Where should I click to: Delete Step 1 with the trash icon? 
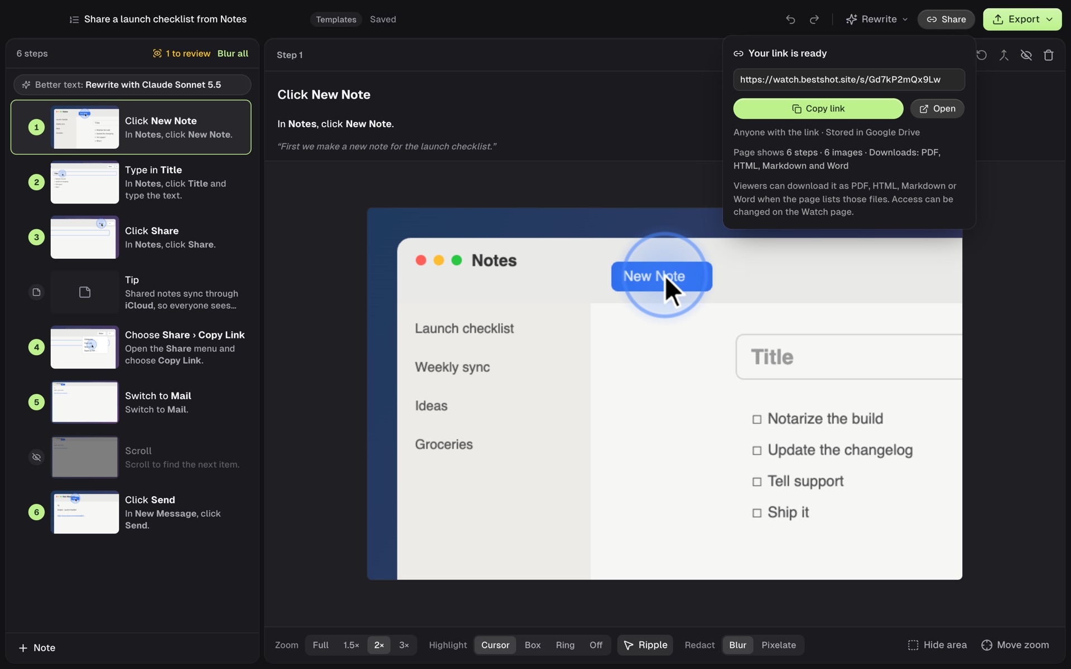tap(1049, 55)
